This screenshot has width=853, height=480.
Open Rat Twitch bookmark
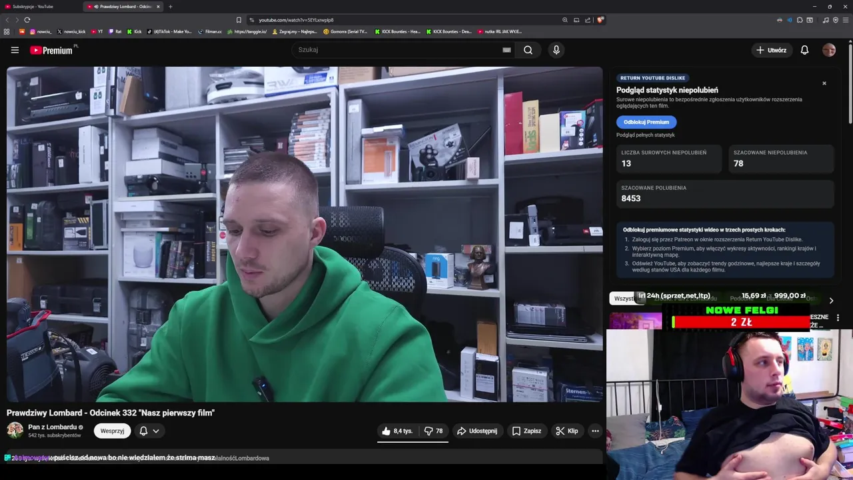115,31
